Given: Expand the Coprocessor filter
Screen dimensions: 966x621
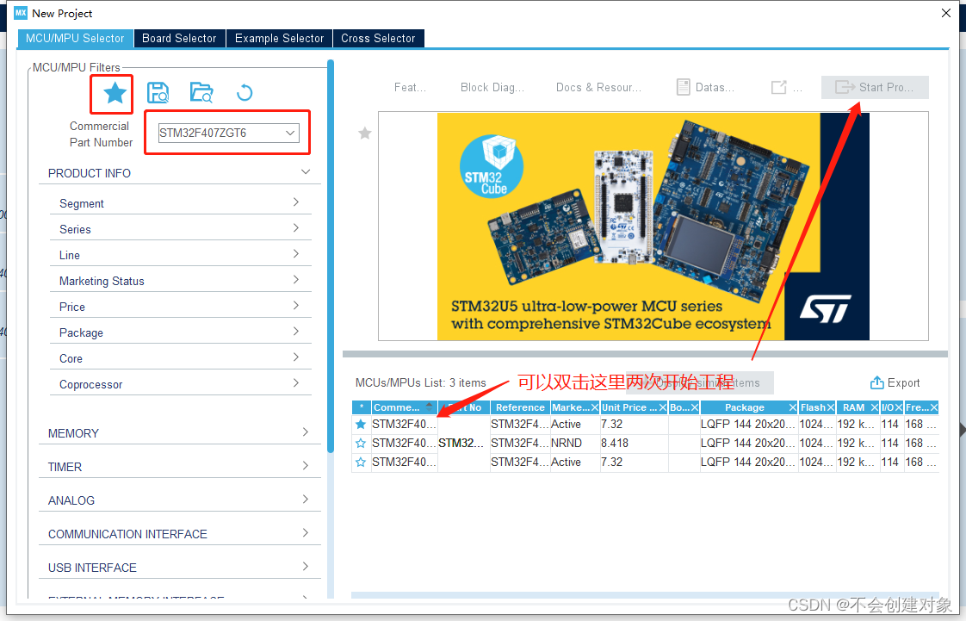Looking at the screenshot, I should point(296,383).
